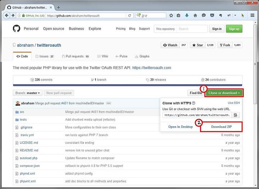
Task: Click the Find file button
Action: (x=196, y=93)
